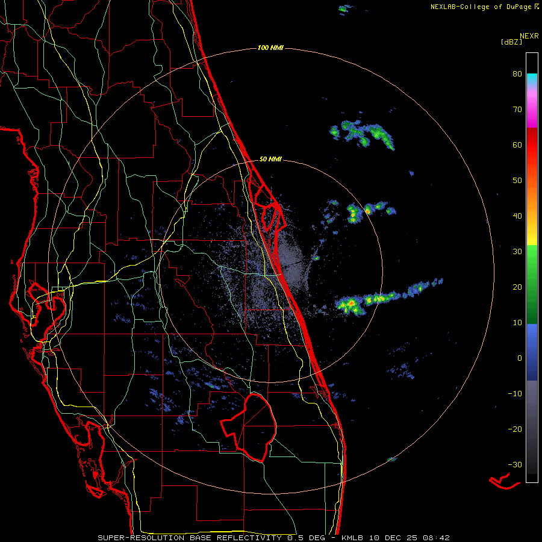This screenshot has width=542, height=542.
Task: Pick the green band of the color bar
Action: point(532,284)
